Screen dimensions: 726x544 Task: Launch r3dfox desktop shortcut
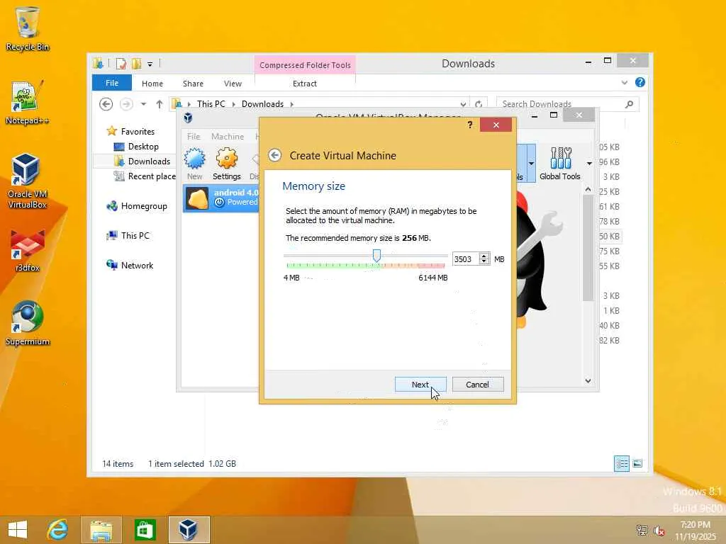coord(27,250)
